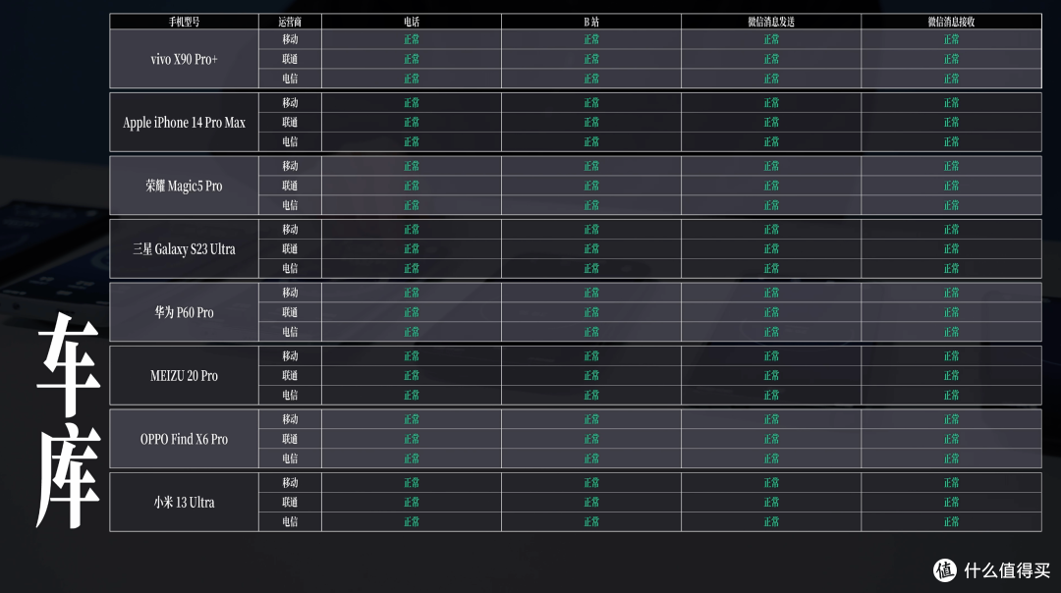Screen dimensions: 1061x593
Task: Click the 手机型号 column header
Action: tap(184, 22)
